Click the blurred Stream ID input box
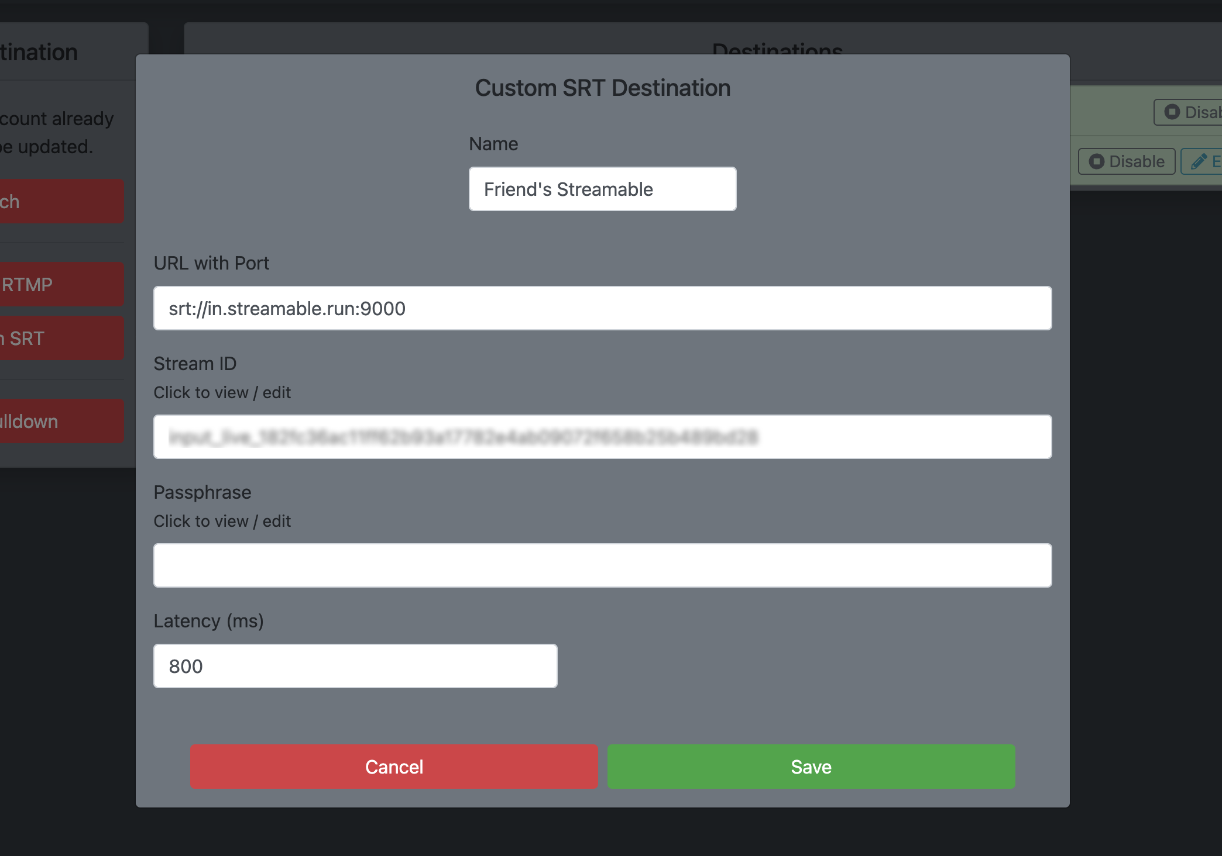 pyautogui.click(x=603, y=436)
